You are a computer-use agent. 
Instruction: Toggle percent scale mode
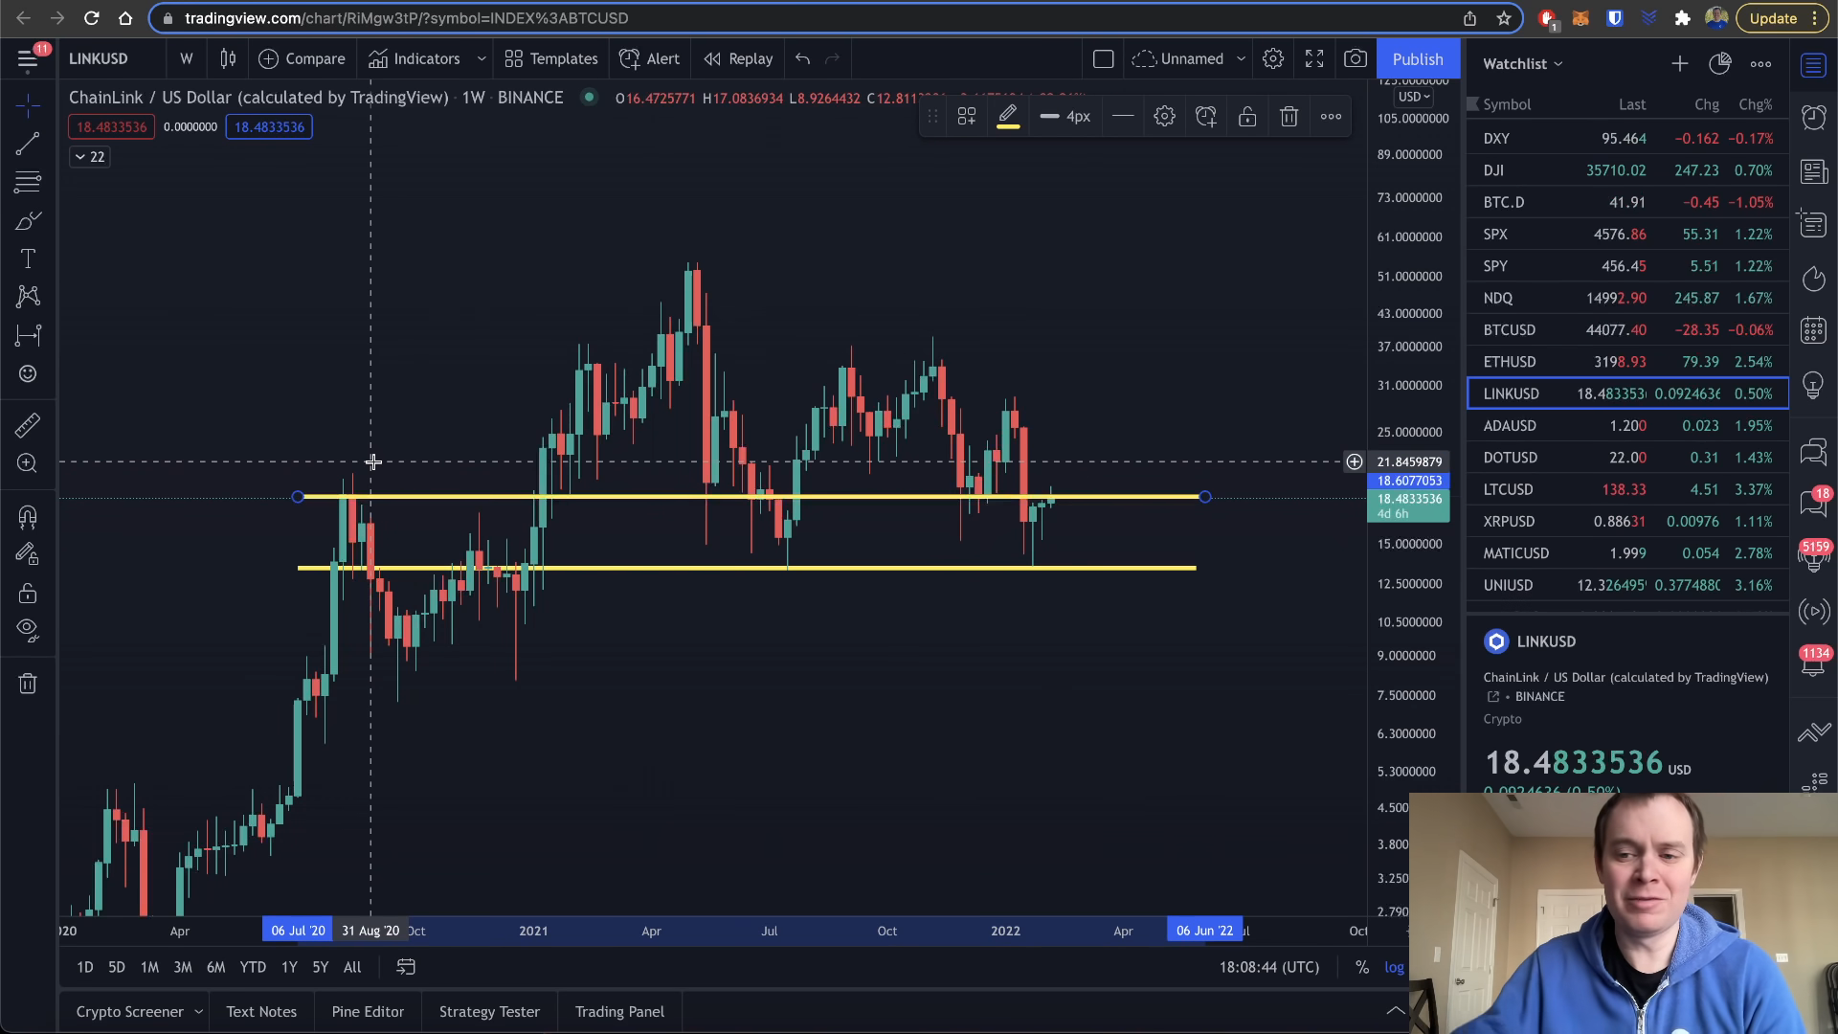click(1361, 967)
